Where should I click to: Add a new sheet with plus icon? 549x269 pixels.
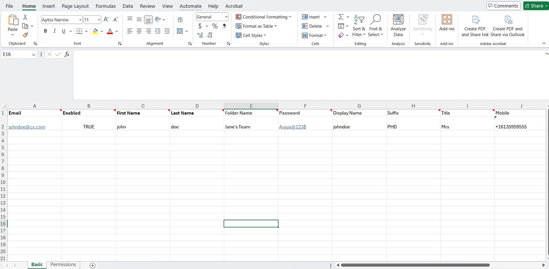[x=93, y=265]
